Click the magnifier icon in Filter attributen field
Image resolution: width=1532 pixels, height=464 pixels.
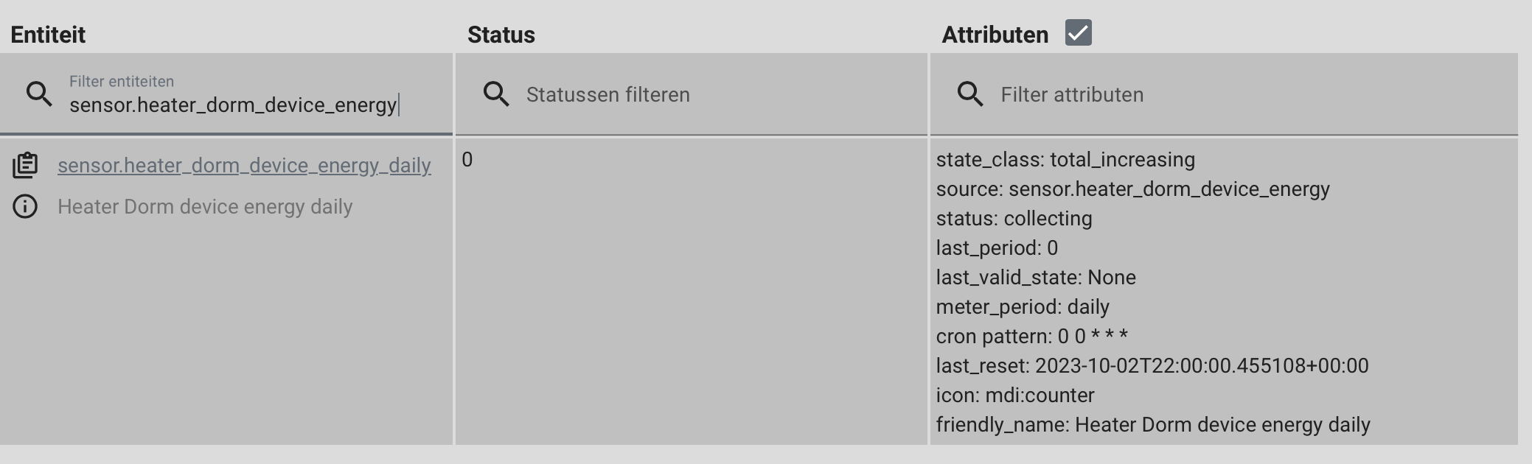969,94
